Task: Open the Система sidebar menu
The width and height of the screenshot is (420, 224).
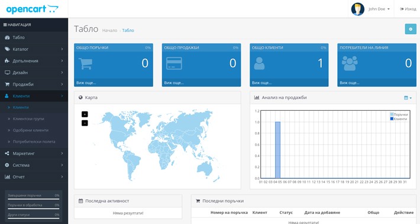Action: point(34,165)
